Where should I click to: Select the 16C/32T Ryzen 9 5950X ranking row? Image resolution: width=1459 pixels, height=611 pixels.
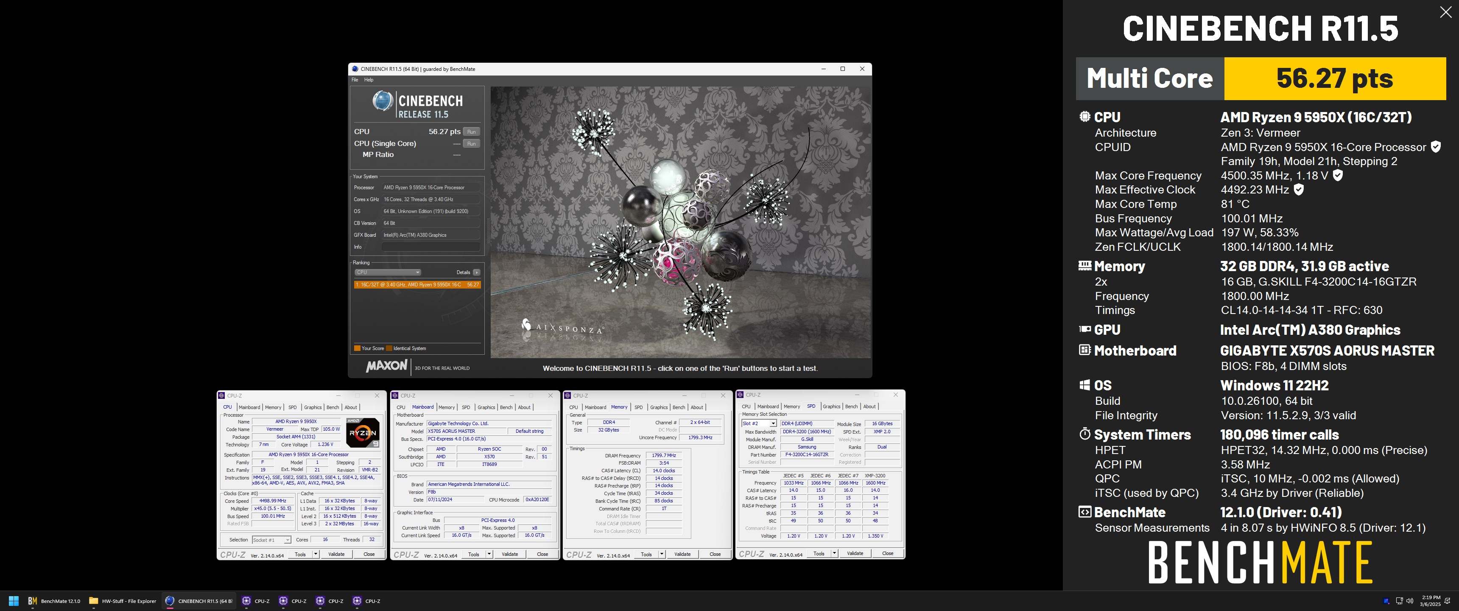click(417, 285)
